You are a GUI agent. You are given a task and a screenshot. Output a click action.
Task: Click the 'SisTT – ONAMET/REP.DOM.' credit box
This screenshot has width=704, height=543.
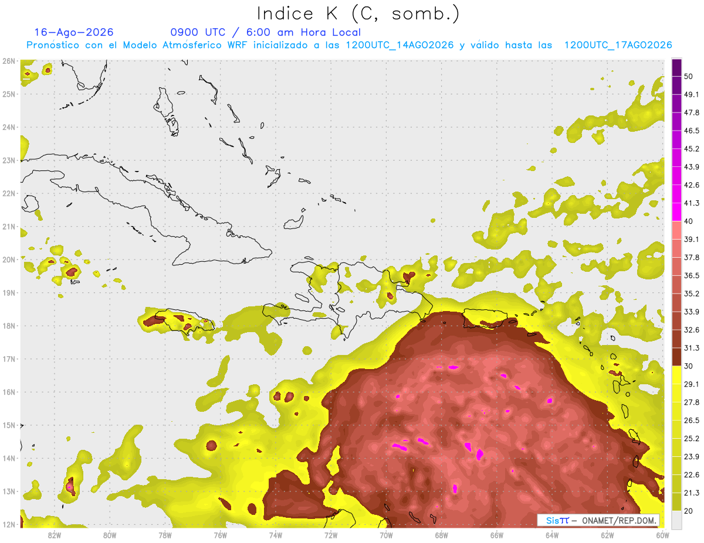[598, 520]
